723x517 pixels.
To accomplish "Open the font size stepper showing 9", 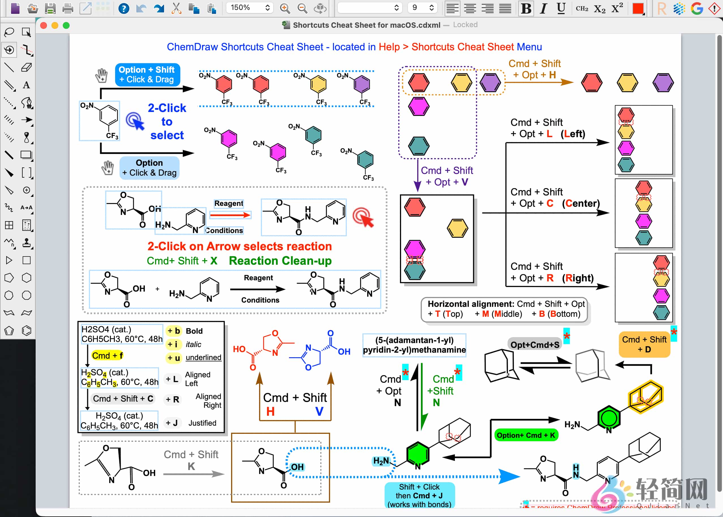I will point(423,8).
